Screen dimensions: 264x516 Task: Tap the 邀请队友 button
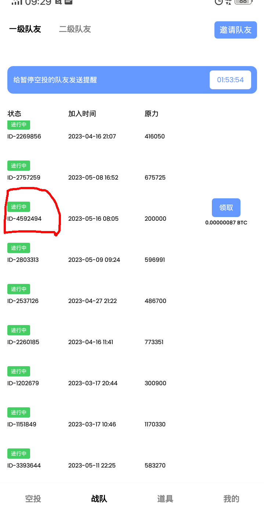235,30
